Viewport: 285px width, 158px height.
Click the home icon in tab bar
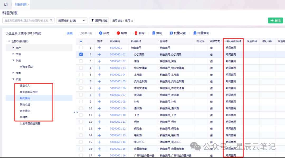(6, 4)
